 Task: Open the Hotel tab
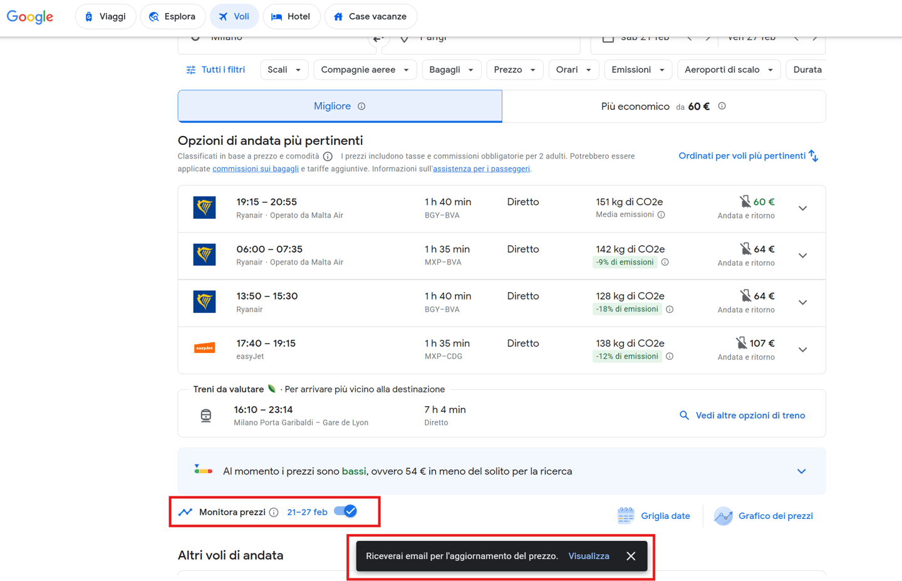click(291, 16)
